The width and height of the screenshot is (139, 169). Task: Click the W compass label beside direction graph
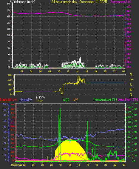point(131,80)
